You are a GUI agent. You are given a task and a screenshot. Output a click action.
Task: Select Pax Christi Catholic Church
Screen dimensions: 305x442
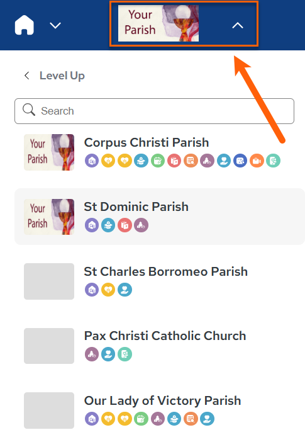pyautogui.click(x=165, y=336)
